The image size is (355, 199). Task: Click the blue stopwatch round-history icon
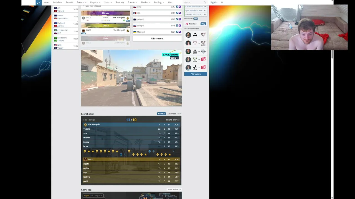pos(154,151)
